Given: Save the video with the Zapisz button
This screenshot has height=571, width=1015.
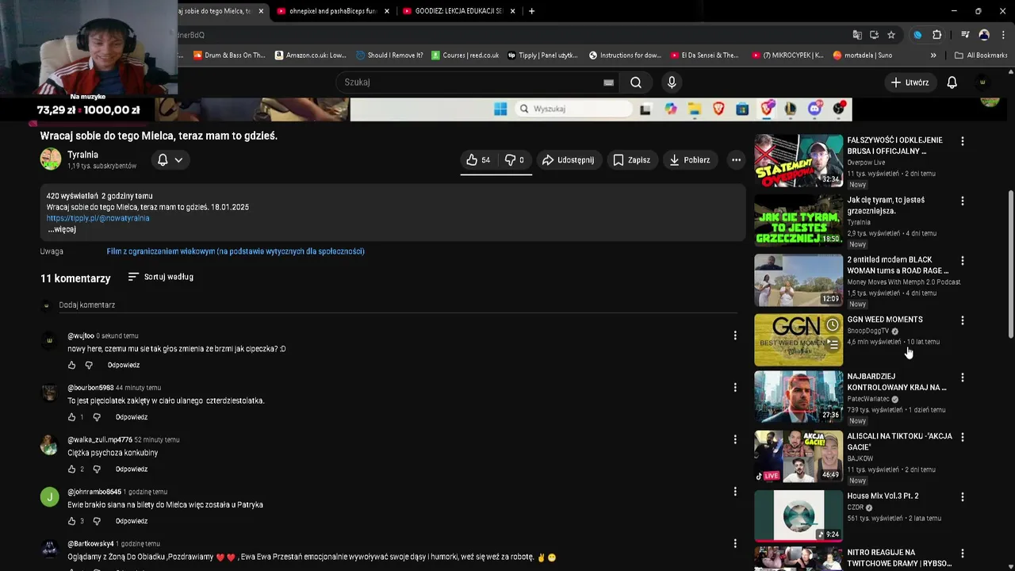Looking at the screenshot, I should (632, 160).
